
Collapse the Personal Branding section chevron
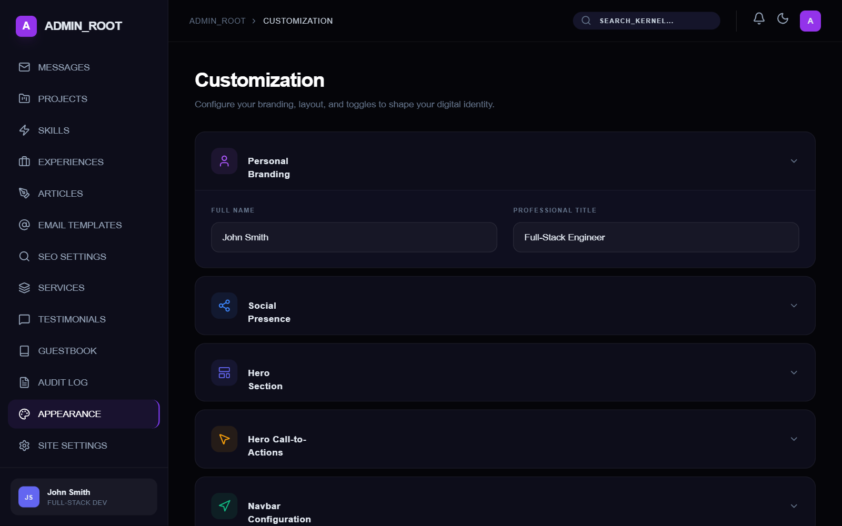(794, 161)
